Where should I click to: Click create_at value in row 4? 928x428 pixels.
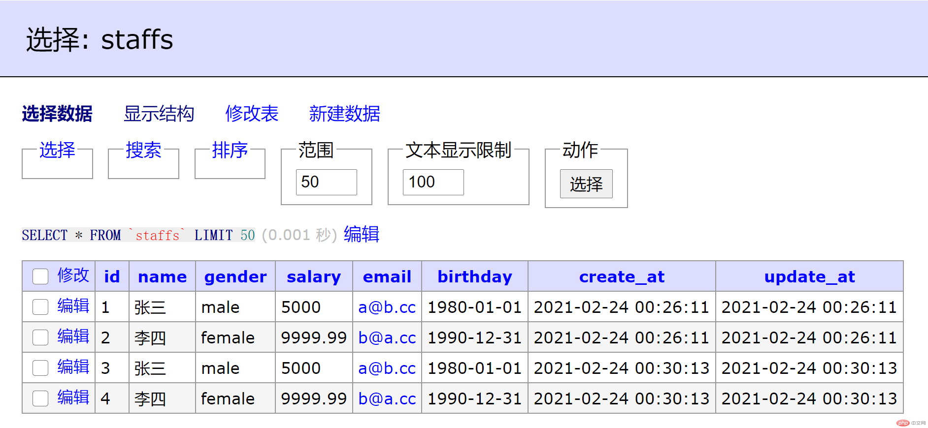622,399
